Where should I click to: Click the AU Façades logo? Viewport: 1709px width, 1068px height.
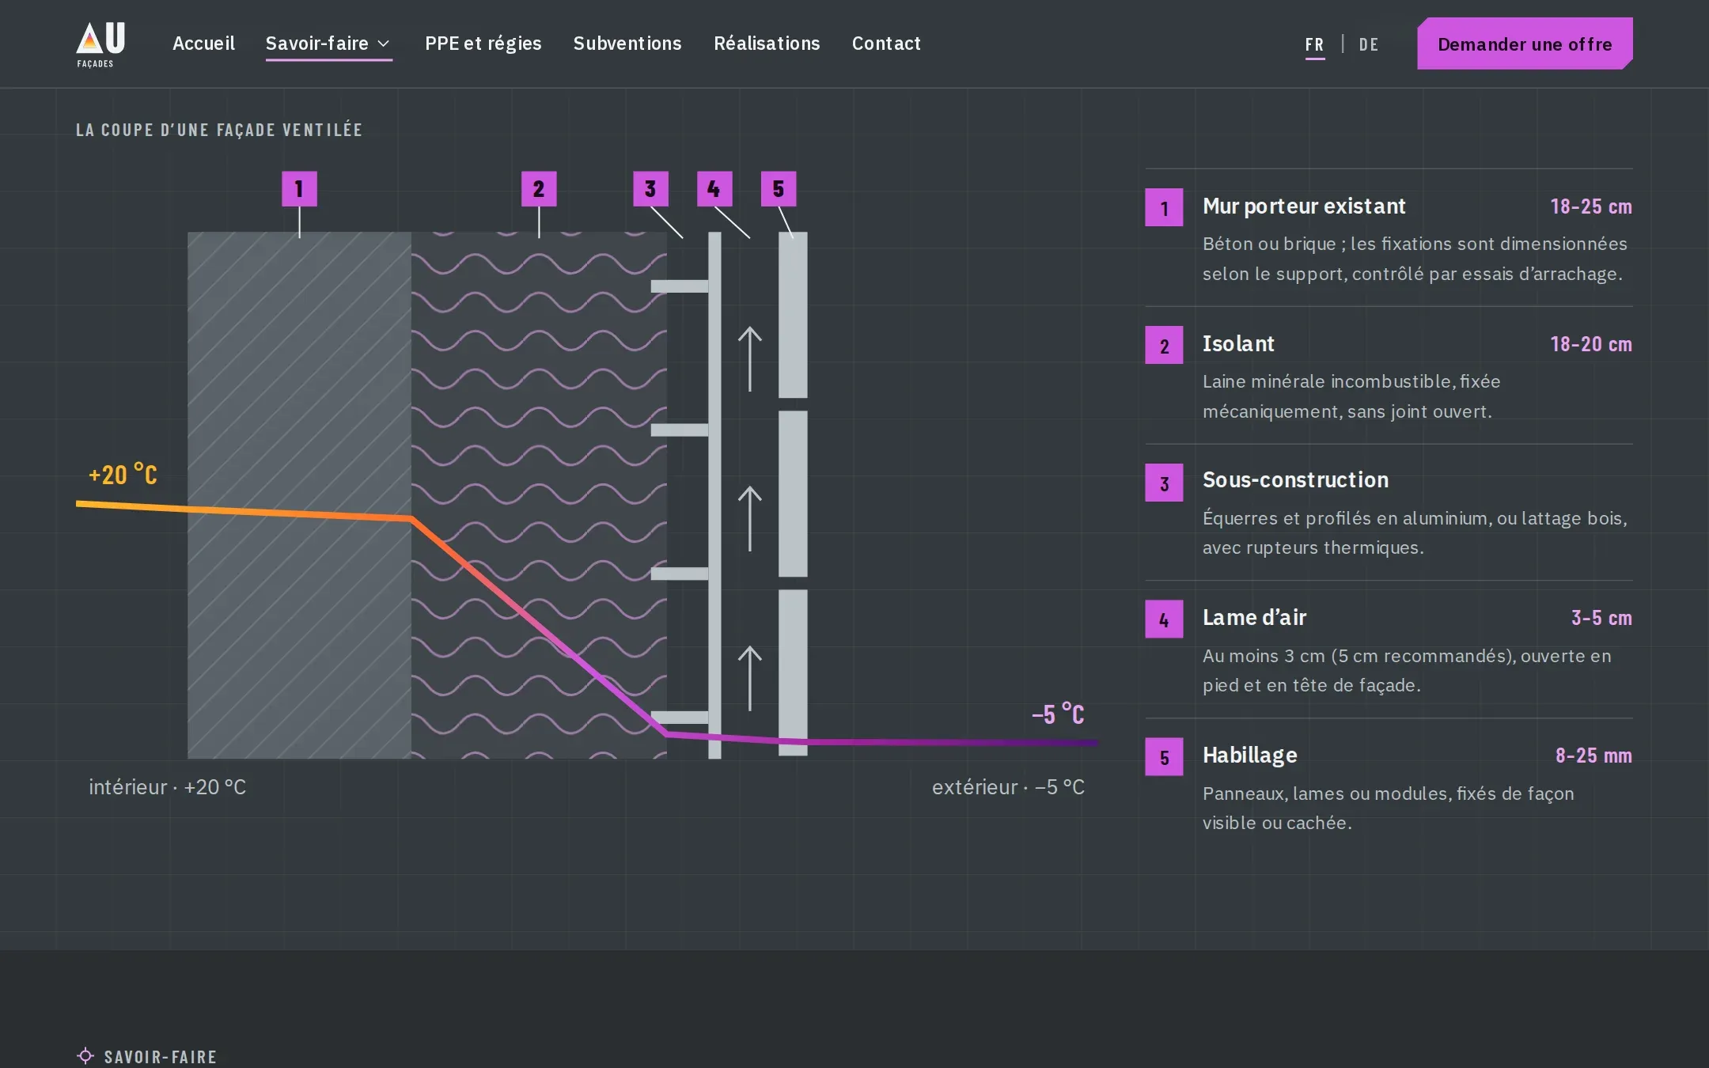[100, 44]
